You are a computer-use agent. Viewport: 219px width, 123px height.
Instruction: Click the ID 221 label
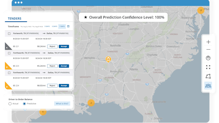[16, 46]
